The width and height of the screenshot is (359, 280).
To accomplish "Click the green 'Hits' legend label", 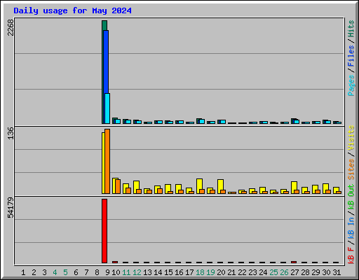I will click(351, 29).
